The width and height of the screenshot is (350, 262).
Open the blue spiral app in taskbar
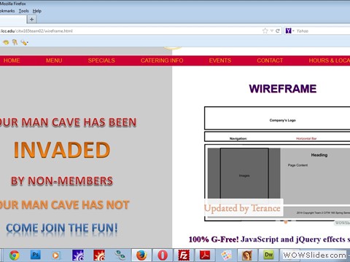78,255
